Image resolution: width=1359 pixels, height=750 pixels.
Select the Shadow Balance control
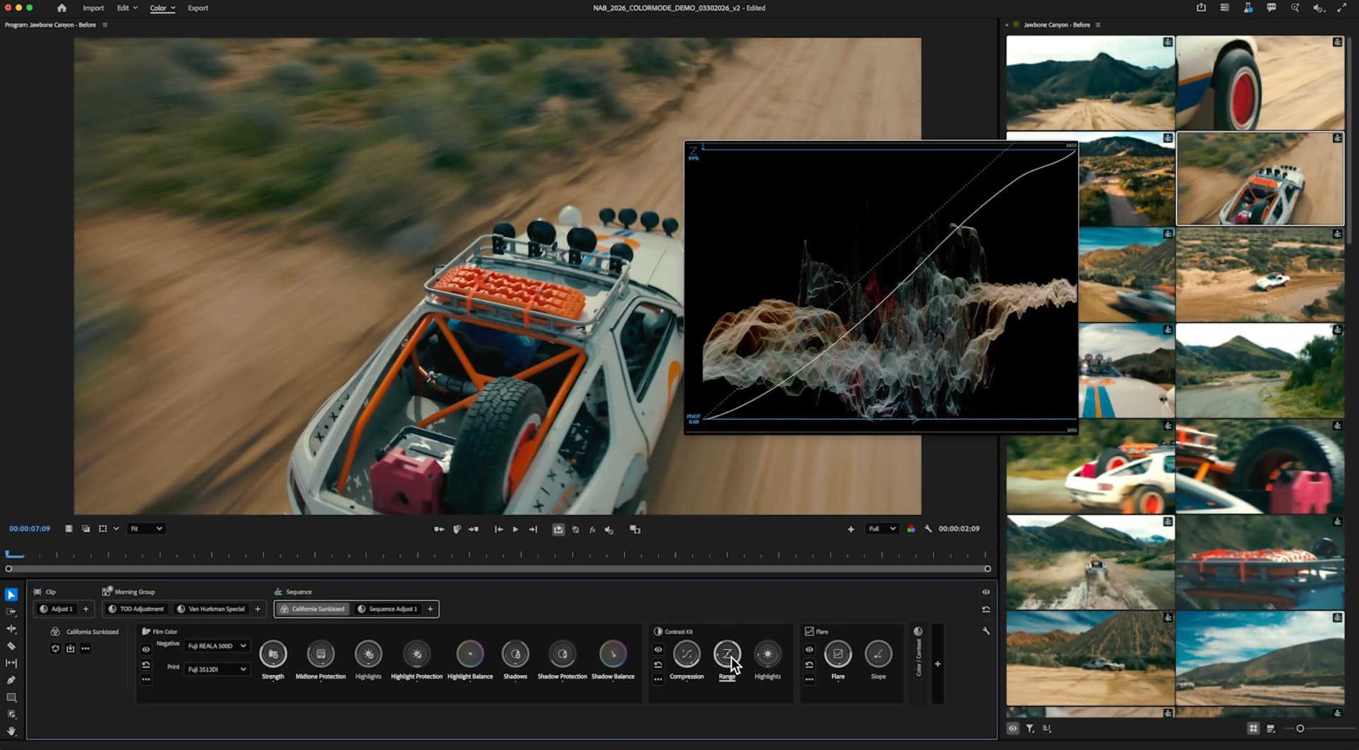(613, 654)
